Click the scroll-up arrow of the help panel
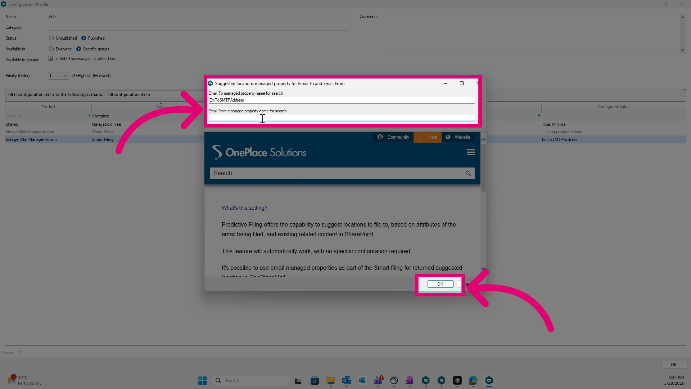Screen dimensions: 691x389 (483, 139)
